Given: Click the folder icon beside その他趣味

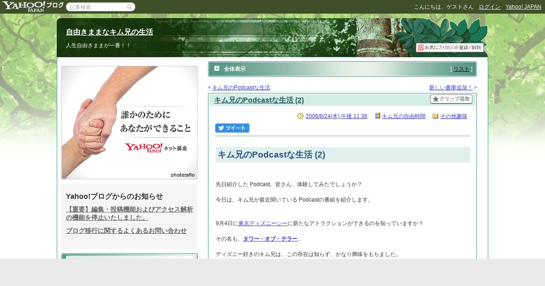Looking at the screenshot, I should tap(436, 116).
